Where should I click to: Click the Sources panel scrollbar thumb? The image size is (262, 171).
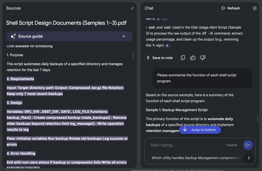(133, 55)
